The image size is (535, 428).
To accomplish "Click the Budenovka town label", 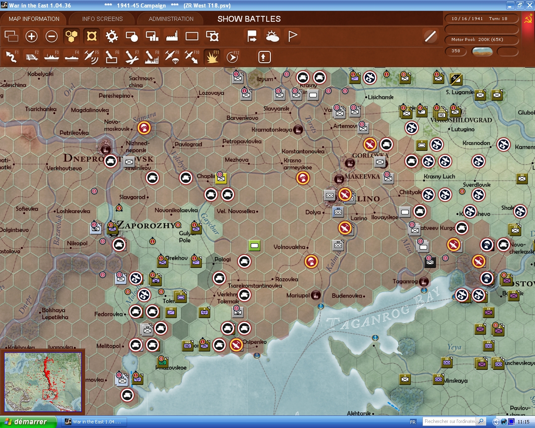I will [x=347, y=296].
